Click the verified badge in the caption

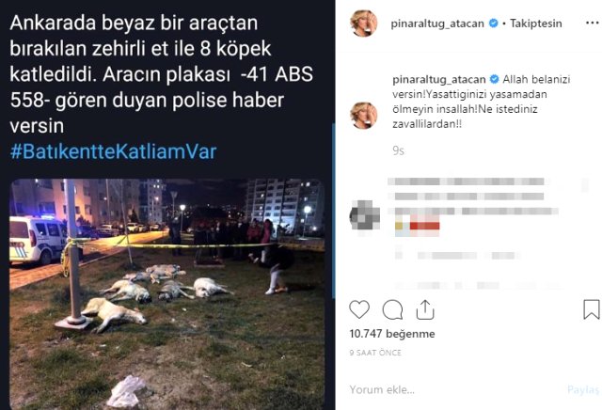(495, 79)
